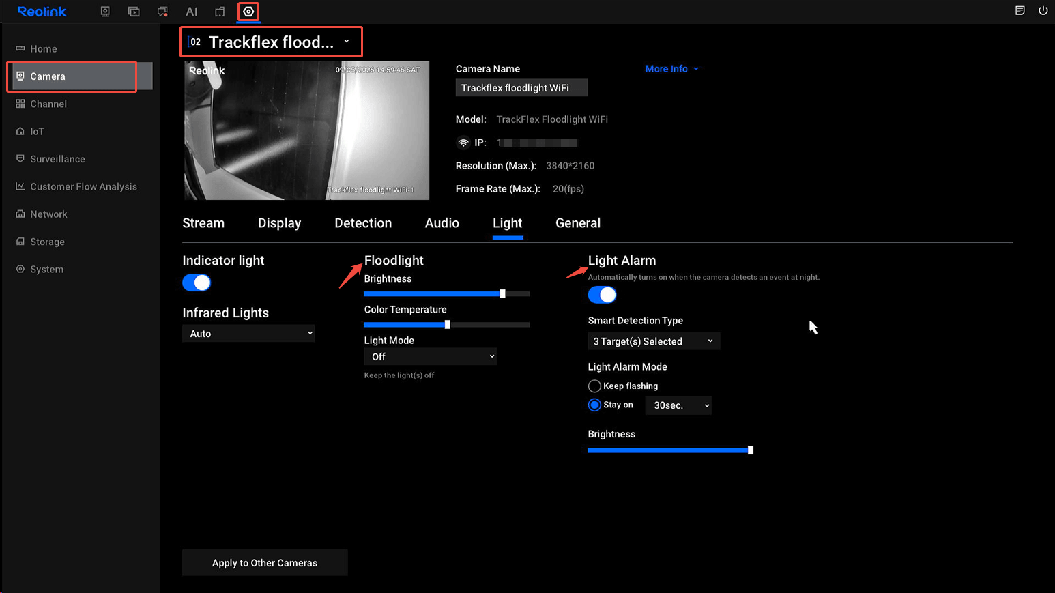Image resolution: width=1055 pixels, height=593 pixels.
Task: Click Apply to Other Cameras button
Action: tap(265, 563)
